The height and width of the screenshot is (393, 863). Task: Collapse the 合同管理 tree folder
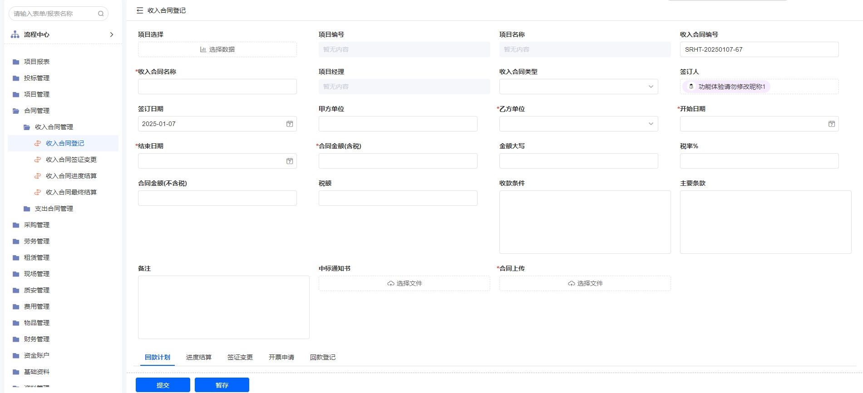coord(16,111)
